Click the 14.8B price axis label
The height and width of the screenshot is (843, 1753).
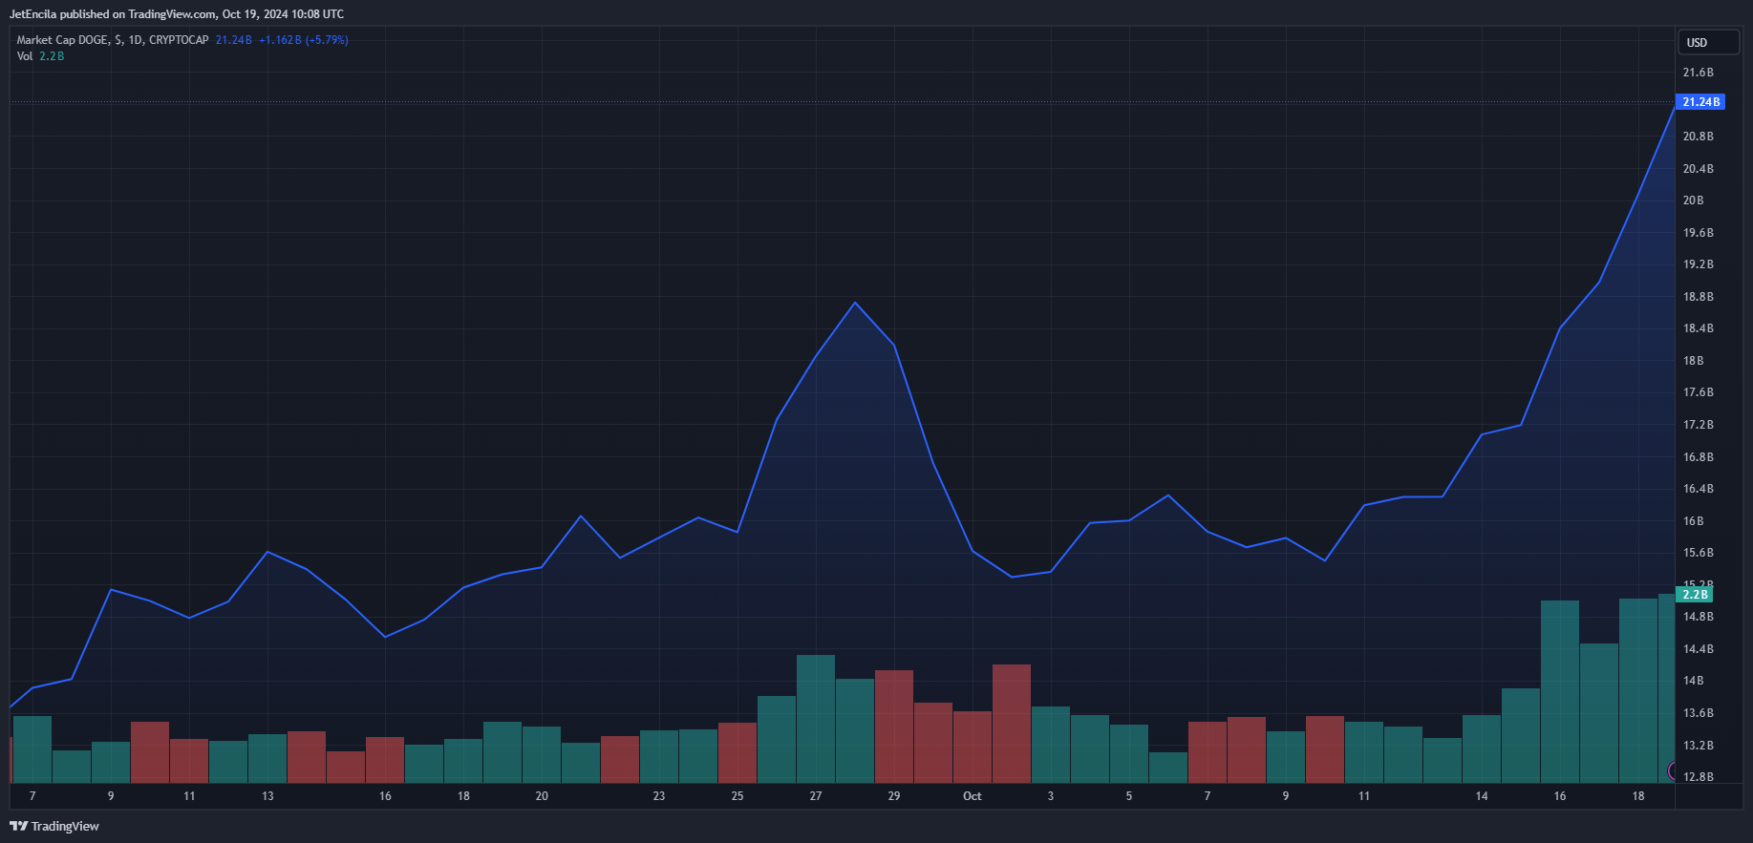coord(1699,617)
